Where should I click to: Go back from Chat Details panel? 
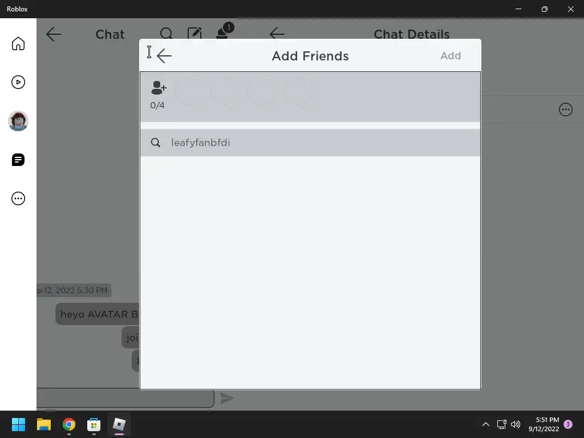(277, 34)
